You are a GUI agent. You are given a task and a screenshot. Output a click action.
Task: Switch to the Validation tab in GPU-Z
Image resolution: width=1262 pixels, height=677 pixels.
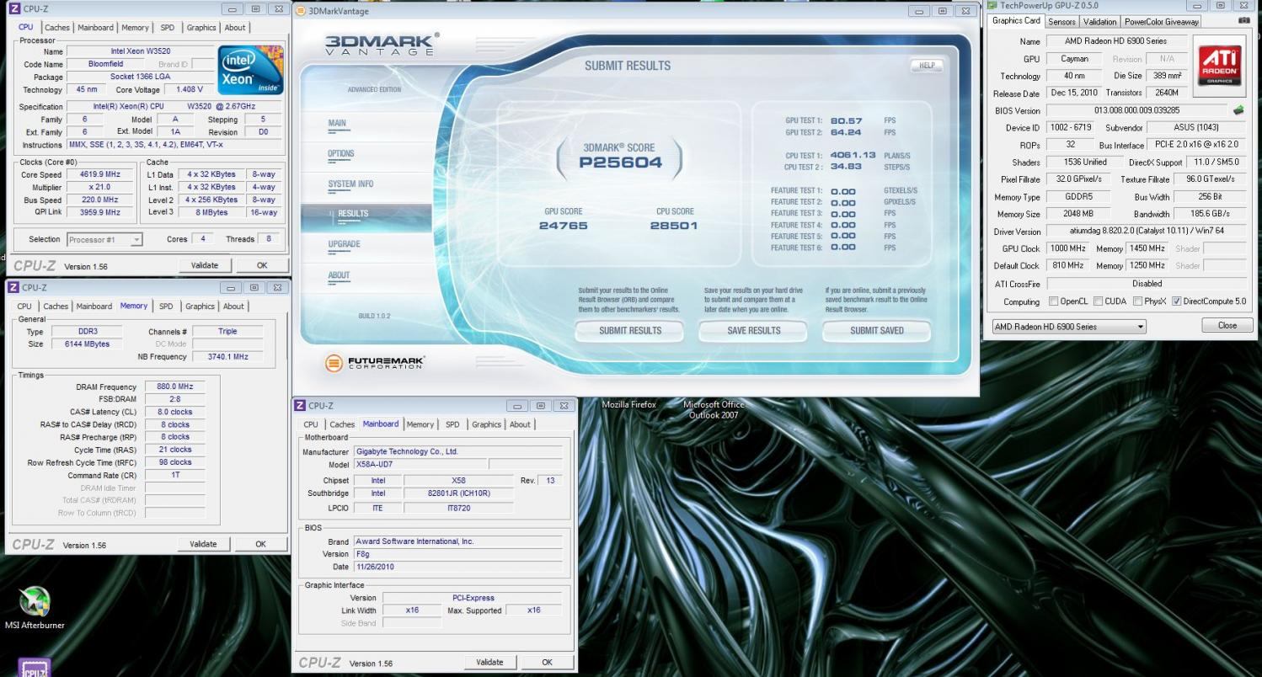pyautogui.click(x=1099, y=22)
